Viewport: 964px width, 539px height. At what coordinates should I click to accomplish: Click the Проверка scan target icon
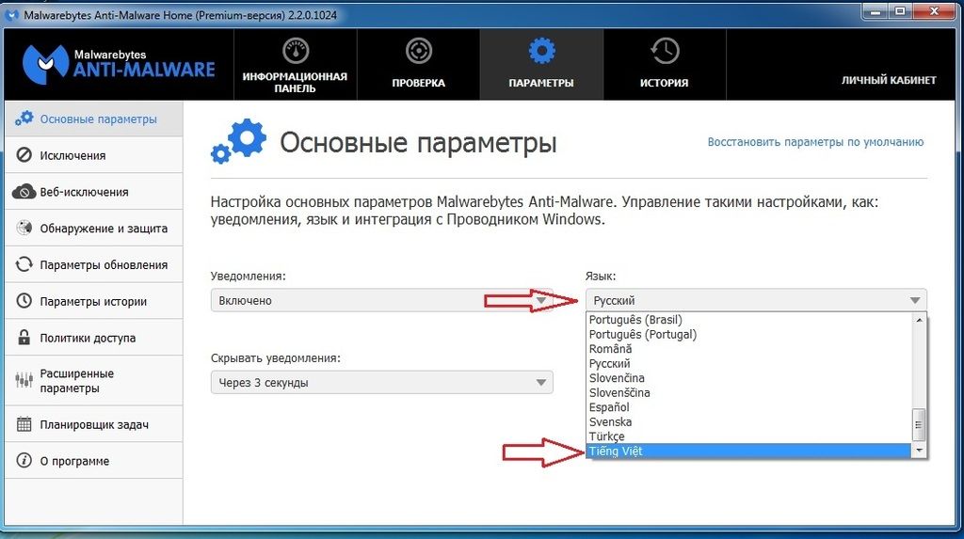(418, 51)
